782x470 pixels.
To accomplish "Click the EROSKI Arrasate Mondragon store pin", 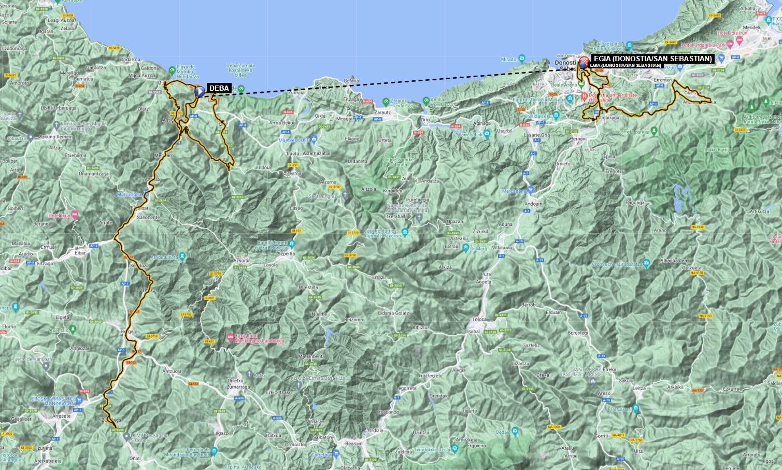I will [79, 401].
